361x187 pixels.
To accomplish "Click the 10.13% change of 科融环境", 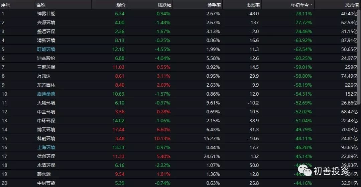I will pos(162,139).
